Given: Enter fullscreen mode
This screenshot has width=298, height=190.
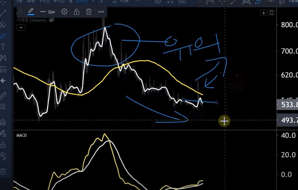Looking at the screenshot, I should 170,1.
